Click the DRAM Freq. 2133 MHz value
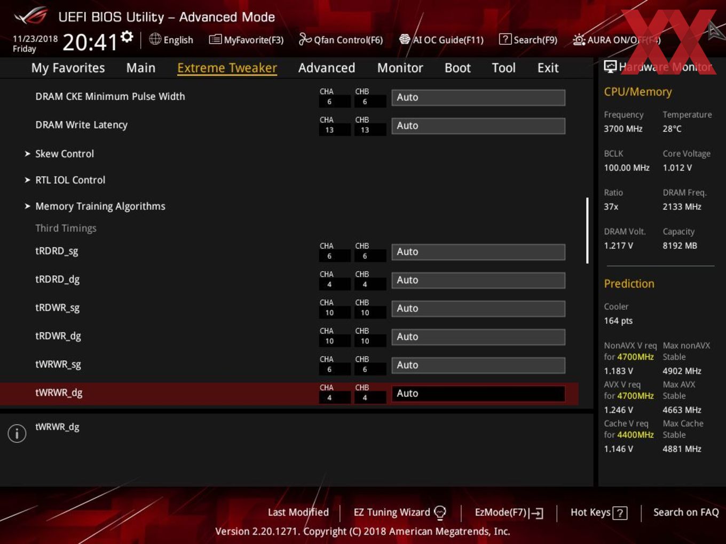The image size is (726, 544). tap(682, 207)
